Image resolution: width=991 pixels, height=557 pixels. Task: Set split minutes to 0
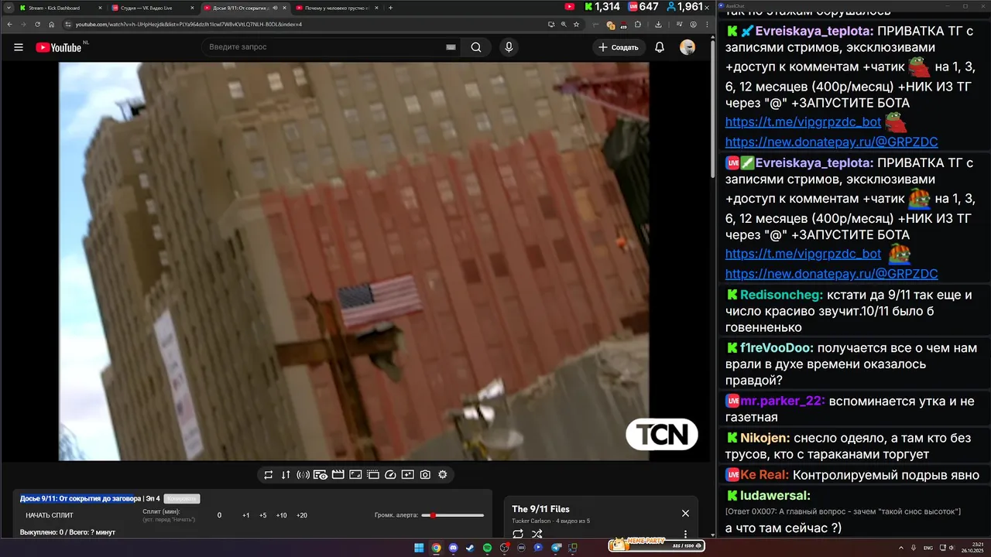tap(219, 515)
